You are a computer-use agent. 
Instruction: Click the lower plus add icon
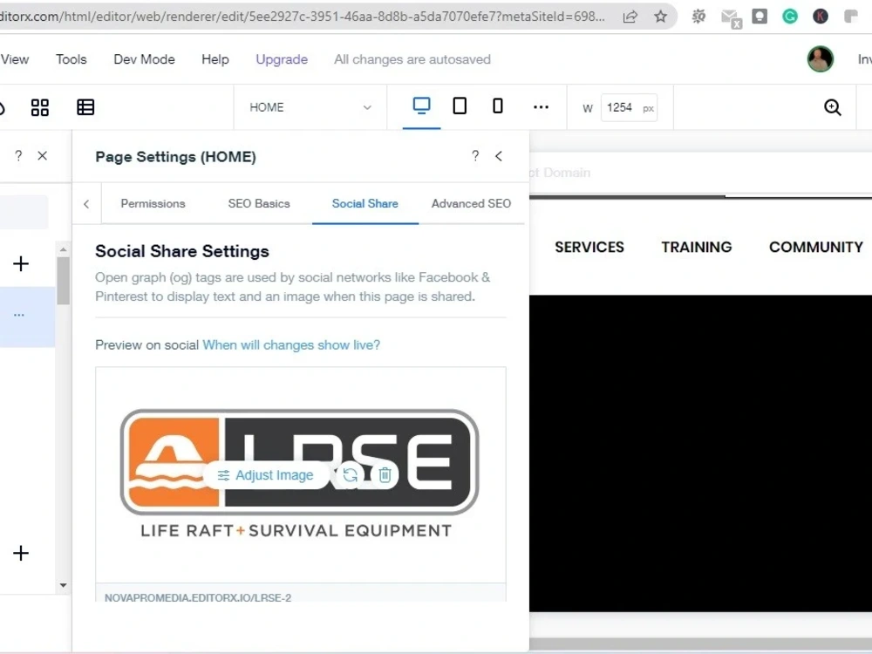[x=21, y=553]
